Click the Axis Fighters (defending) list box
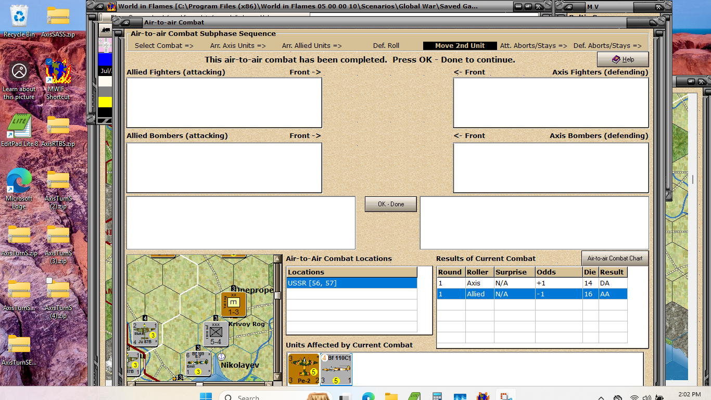The image size is (711, 400). [551, 103]
